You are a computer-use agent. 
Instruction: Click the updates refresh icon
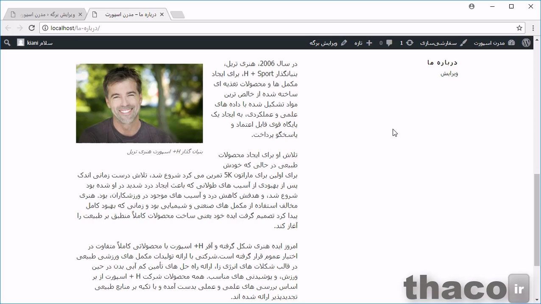410,43
